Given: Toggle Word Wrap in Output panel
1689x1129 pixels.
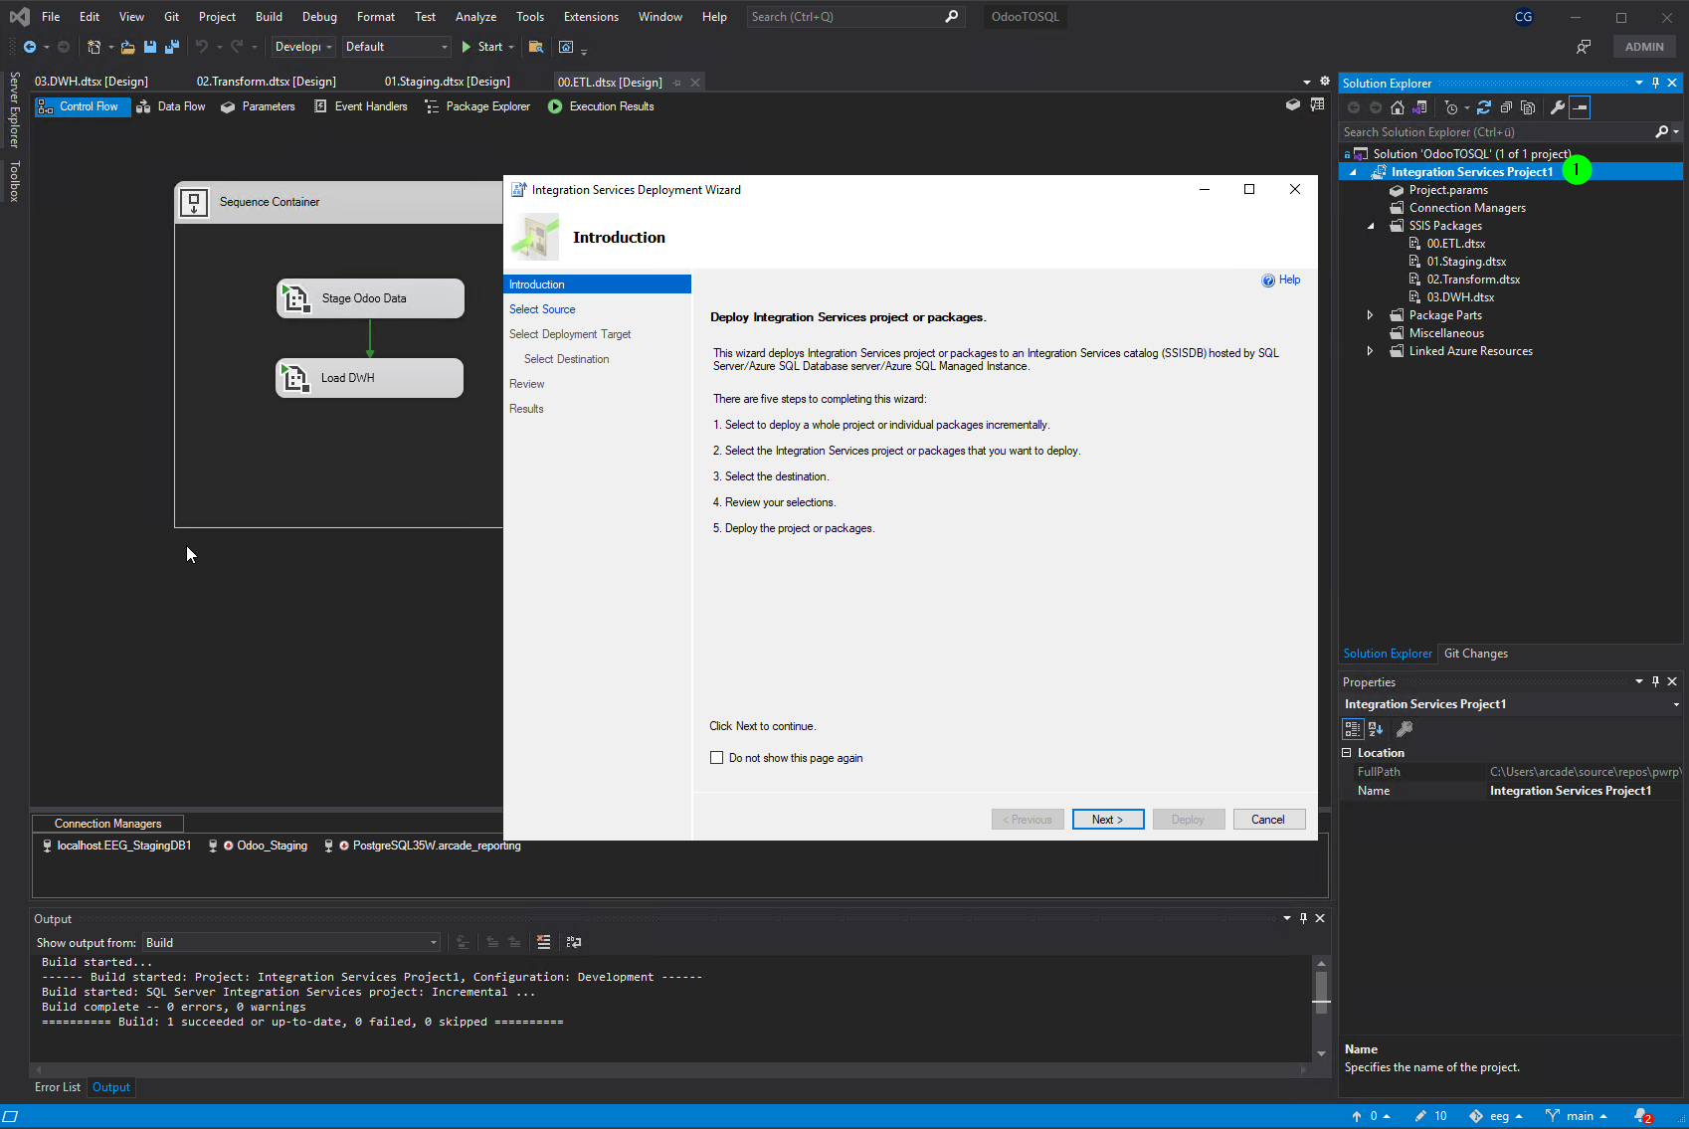Looking at the screenshot, I should click(x=574, y=942).
